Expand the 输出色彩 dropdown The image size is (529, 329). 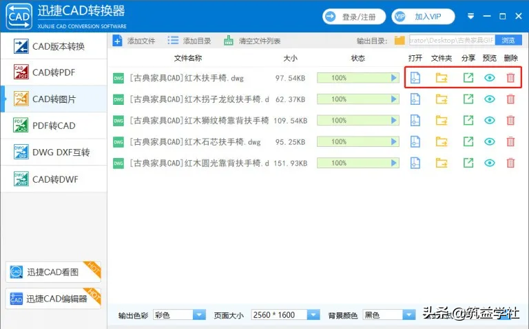[199, 315]
